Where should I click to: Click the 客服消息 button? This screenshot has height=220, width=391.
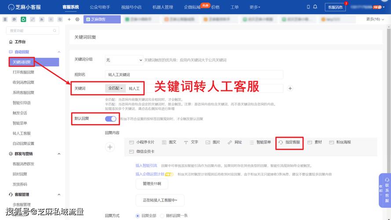click(336, 7)
